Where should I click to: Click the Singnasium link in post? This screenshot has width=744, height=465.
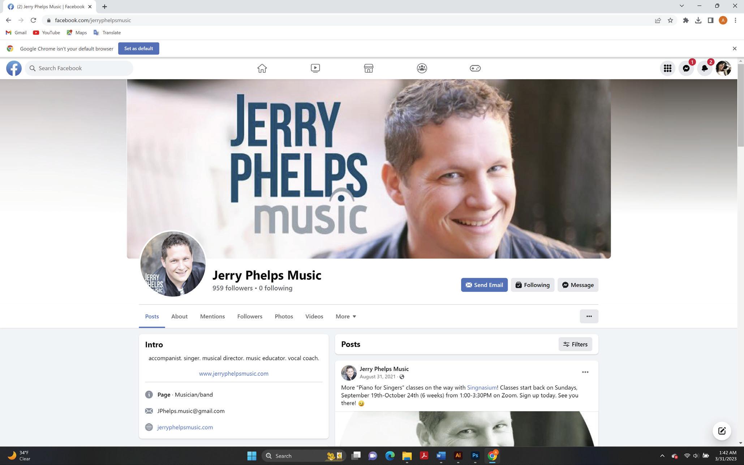point(482,388)
